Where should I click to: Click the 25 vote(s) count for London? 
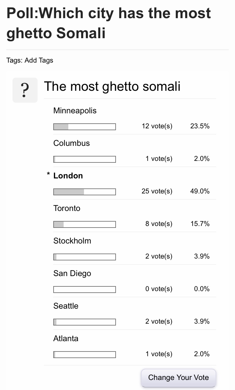(x=157, y=191)
